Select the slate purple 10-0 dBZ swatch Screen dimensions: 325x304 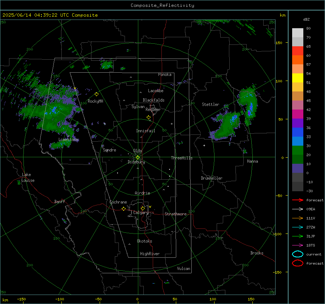[298, 168]
